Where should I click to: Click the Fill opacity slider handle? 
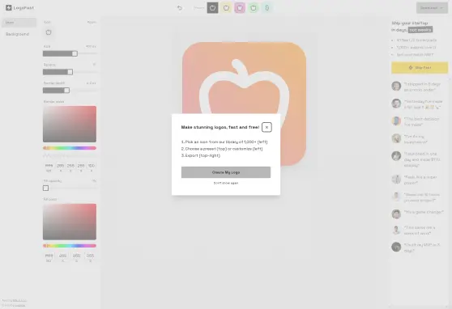pos(45,188)
